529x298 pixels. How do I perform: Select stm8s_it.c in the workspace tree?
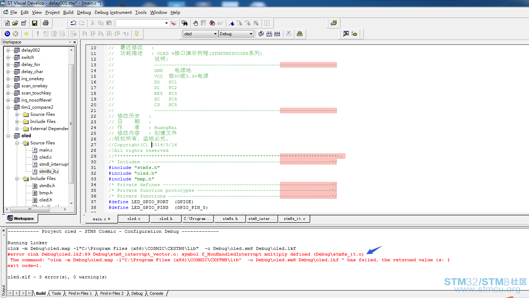pyautogui.click(x=49, y=171)
